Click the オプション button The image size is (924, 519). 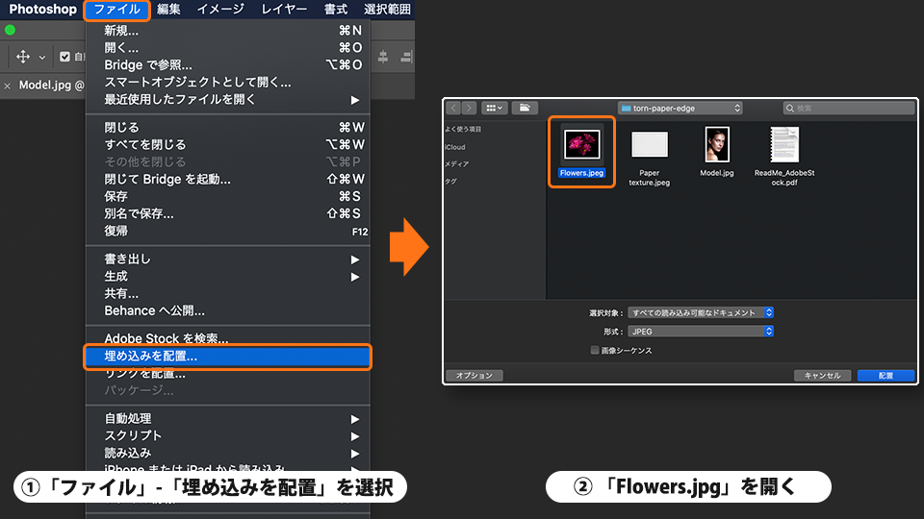point(475,376)
